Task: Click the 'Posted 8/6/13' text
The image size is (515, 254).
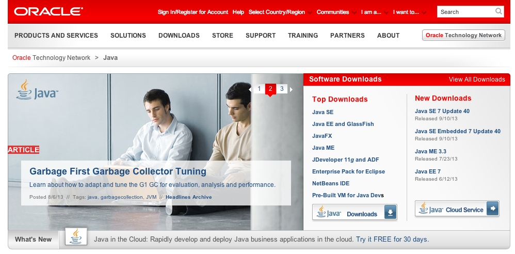Action: click(x=46, y=197)
